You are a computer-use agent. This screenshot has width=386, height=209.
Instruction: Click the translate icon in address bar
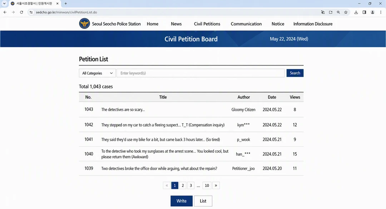(323, 12)
